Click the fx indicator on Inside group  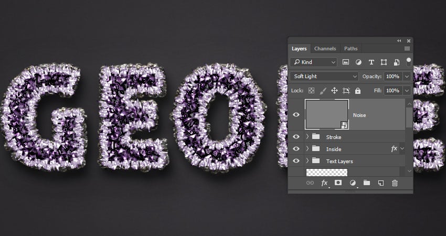pos(394,149)
